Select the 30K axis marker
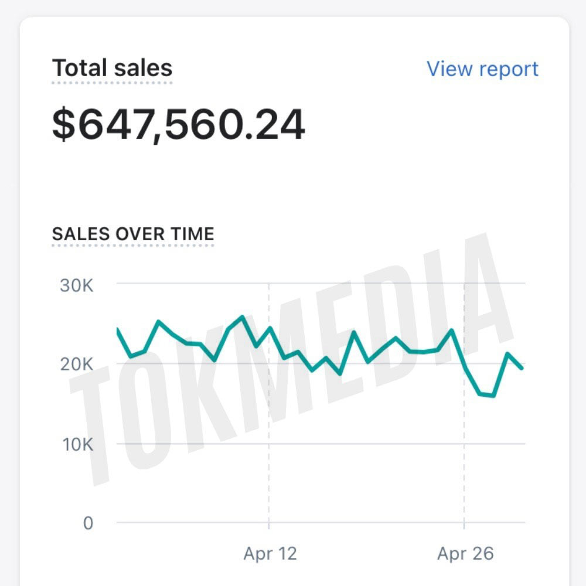Image resolution: width=586 pixels, height=586 pixels. click(78, 285)
